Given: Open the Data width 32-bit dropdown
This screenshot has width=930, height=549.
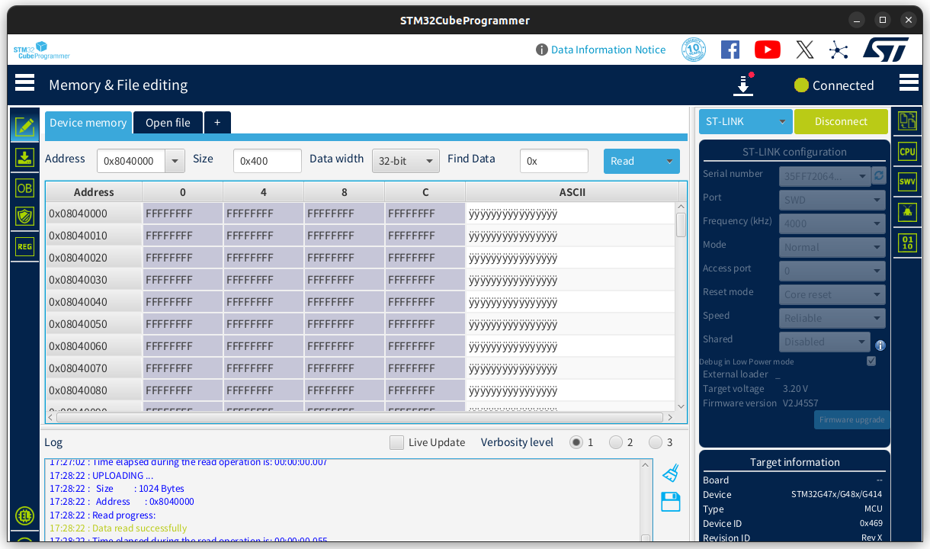Looking at the screenshot, I should coord(406,161).
